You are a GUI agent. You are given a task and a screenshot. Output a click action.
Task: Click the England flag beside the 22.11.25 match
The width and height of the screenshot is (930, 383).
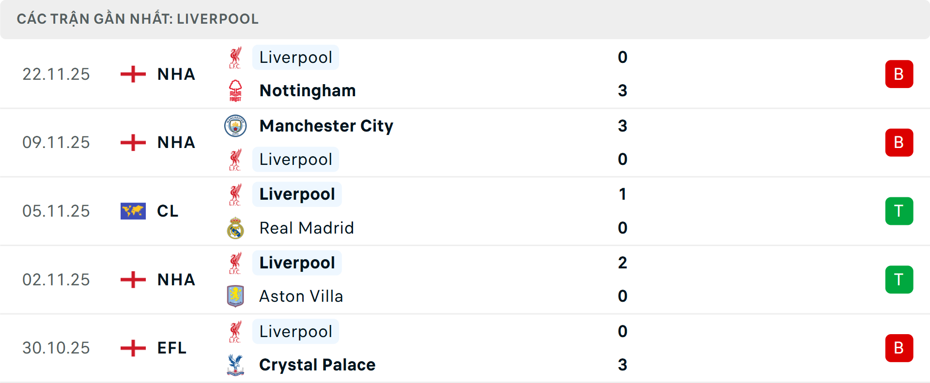tap(133, 74)
